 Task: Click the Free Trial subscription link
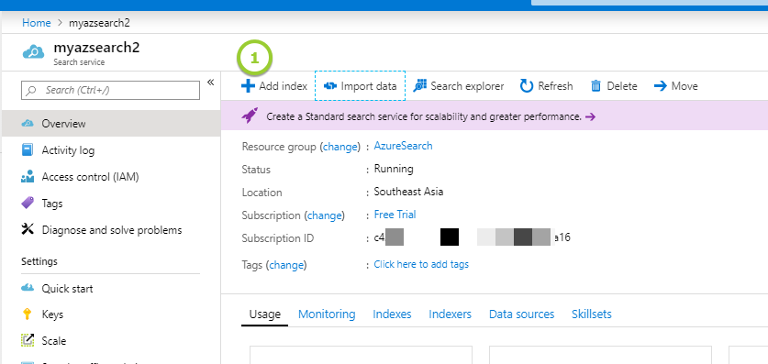point(395,215)
